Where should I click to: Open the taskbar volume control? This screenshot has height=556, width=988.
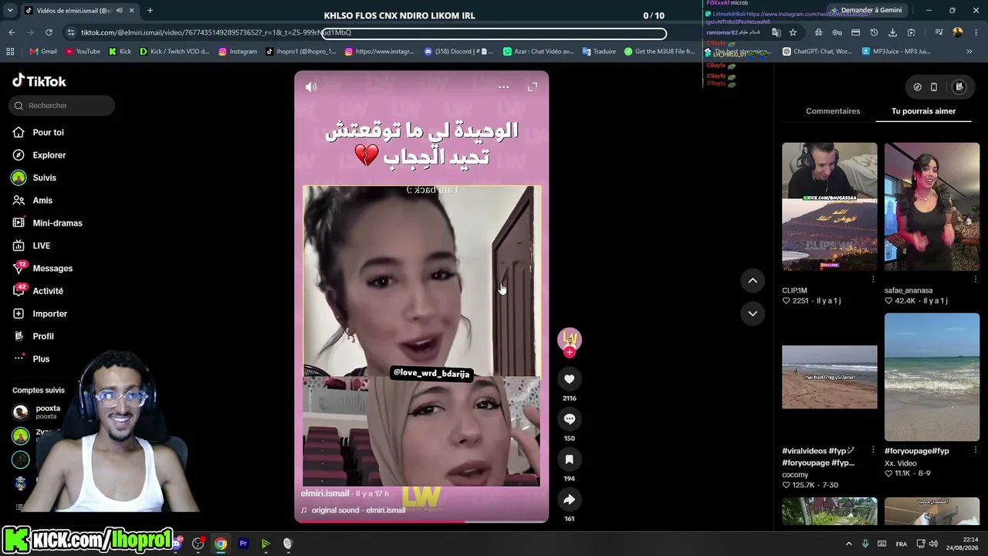(933, 544)
